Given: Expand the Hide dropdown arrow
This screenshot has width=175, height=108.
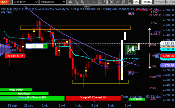Looking at the screenshot, I should point(140,2).
